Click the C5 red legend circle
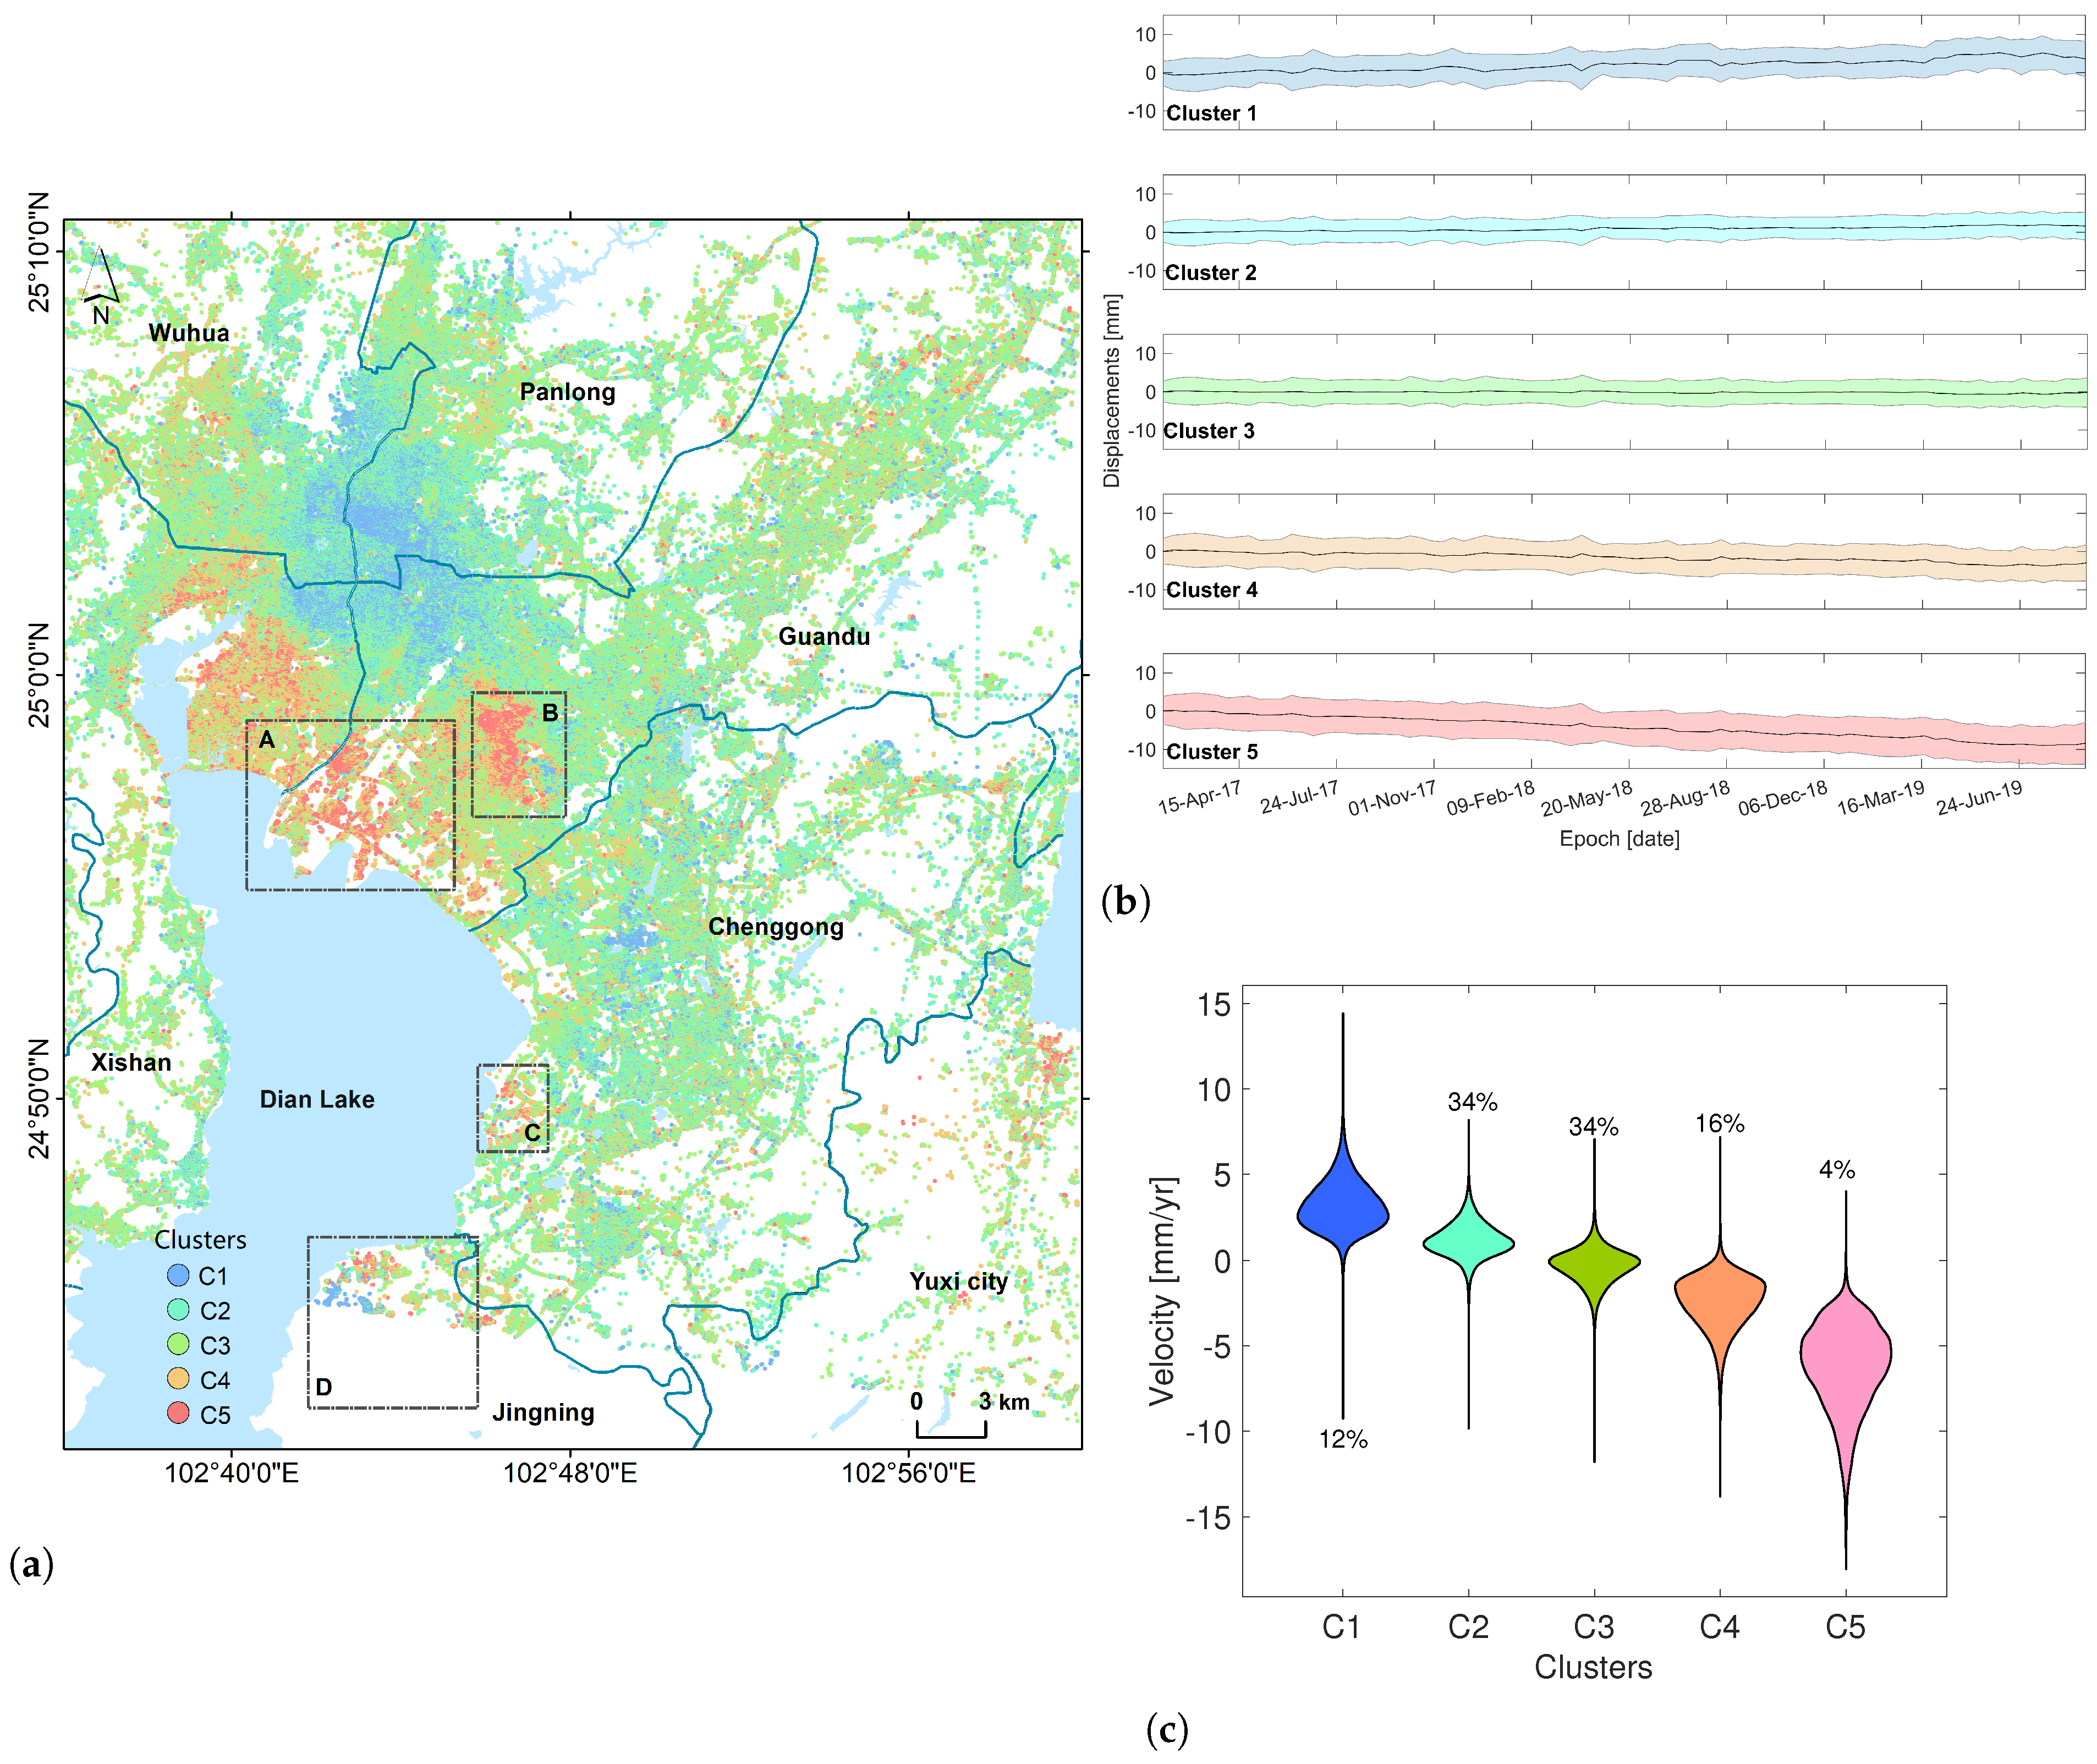 [178, 1412]
